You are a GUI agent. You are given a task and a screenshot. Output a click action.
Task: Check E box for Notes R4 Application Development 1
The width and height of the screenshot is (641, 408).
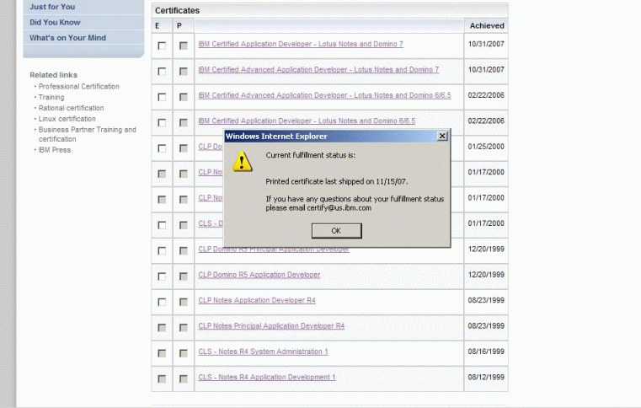tap(162, 379)
